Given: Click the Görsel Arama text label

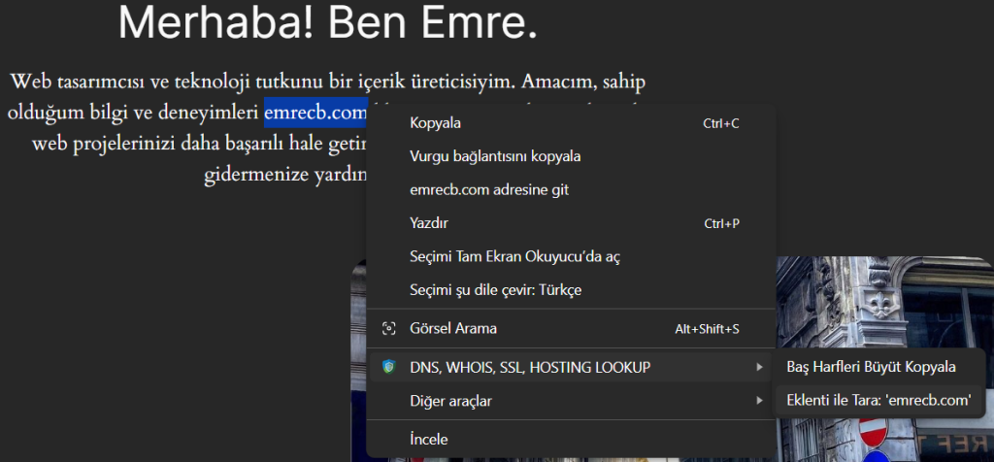Looking at the screenshot, I should tap(453, 329).
